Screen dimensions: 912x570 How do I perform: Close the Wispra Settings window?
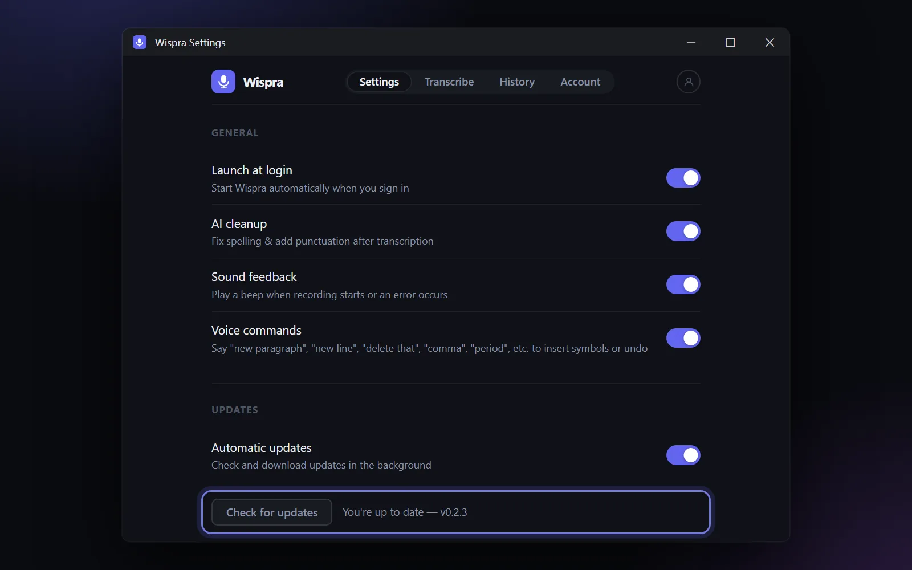click(769, 42)
